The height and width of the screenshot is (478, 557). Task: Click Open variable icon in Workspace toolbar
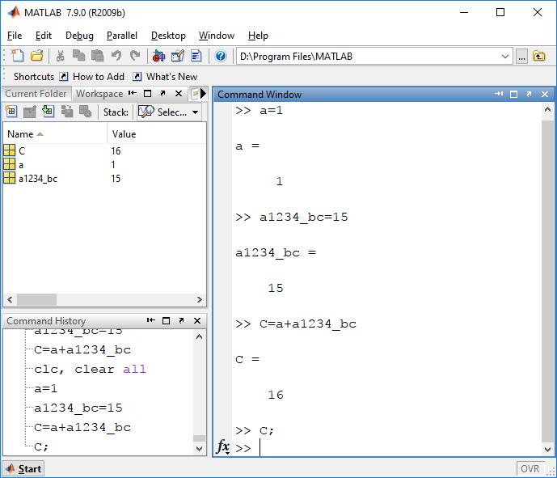pos(29,112)
